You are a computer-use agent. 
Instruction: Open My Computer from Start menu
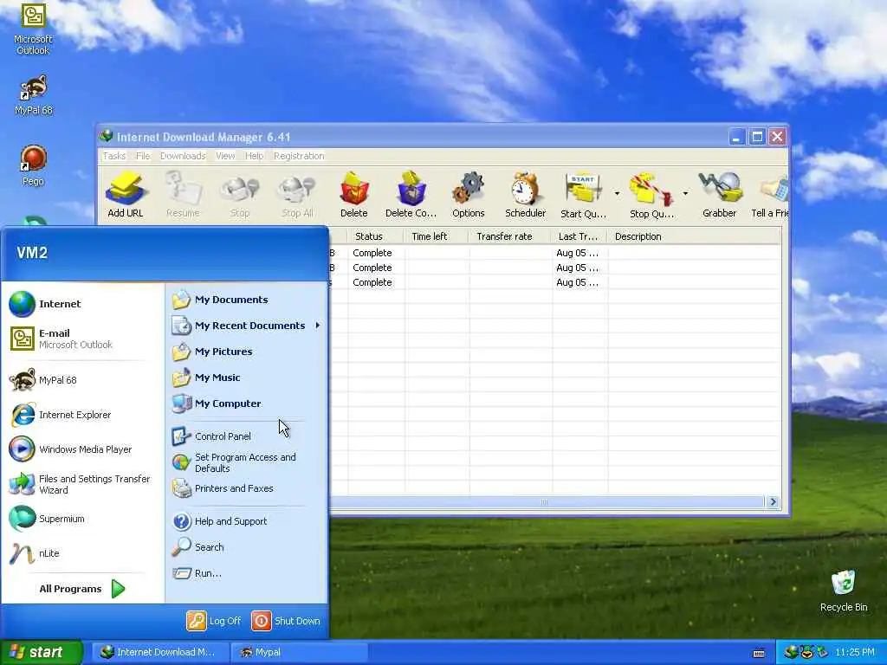247,404
